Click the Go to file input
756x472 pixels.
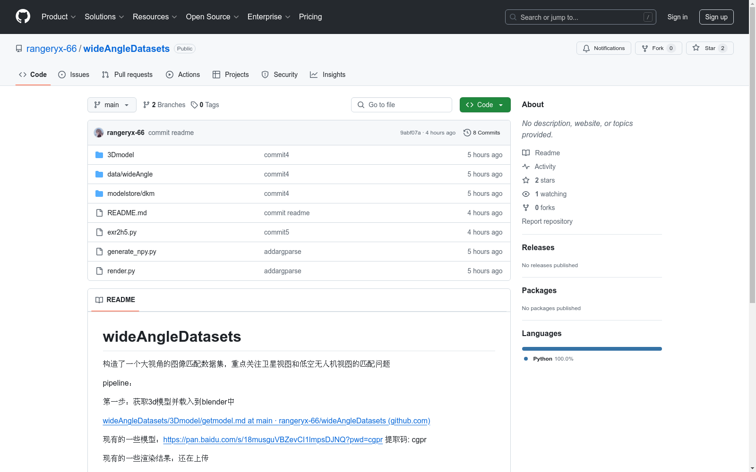click(x=402, y=105)
